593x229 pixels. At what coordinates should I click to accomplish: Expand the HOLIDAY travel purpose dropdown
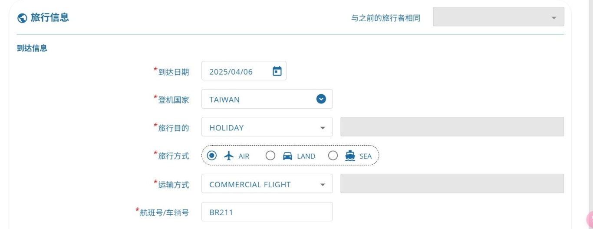point(267,127)
